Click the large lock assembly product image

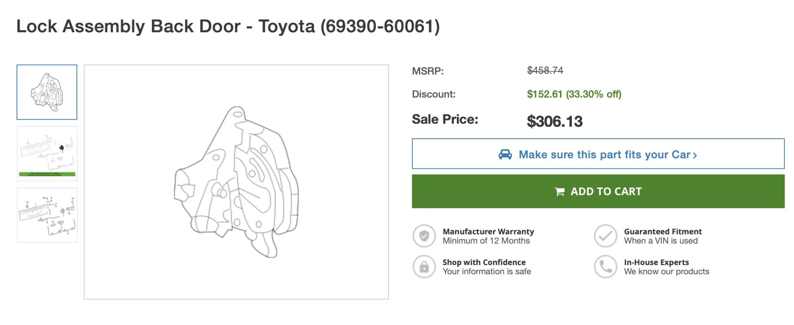pos(236,182)
